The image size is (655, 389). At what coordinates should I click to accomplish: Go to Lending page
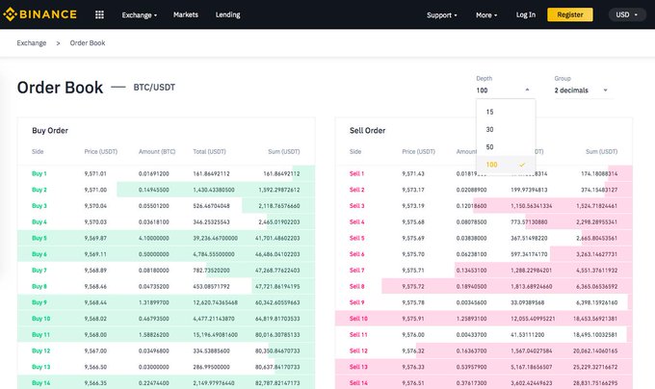point(227,14)
